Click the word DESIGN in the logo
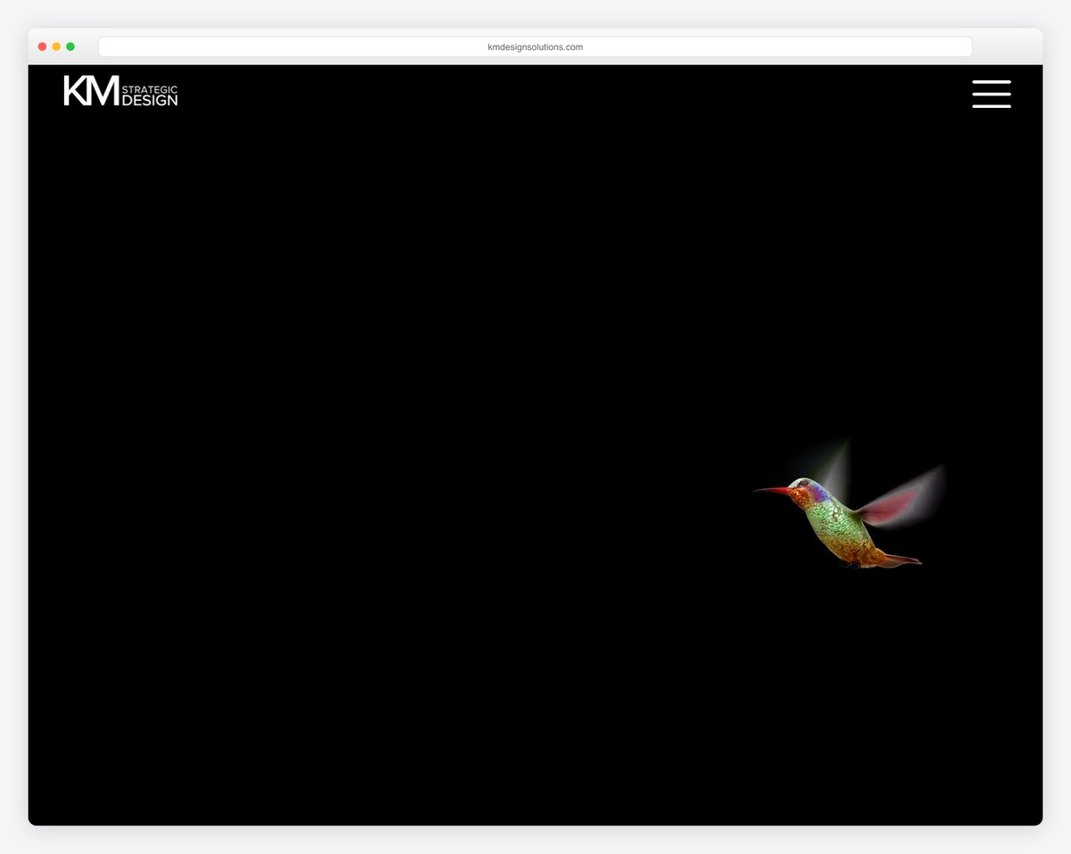This screenshot has width=1071, height=854. pyautogui.click(x=149, y=100)
